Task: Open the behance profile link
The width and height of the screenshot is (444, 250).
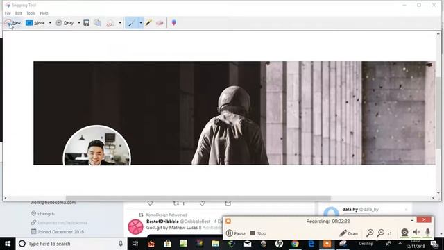Action: pos(62,223)
